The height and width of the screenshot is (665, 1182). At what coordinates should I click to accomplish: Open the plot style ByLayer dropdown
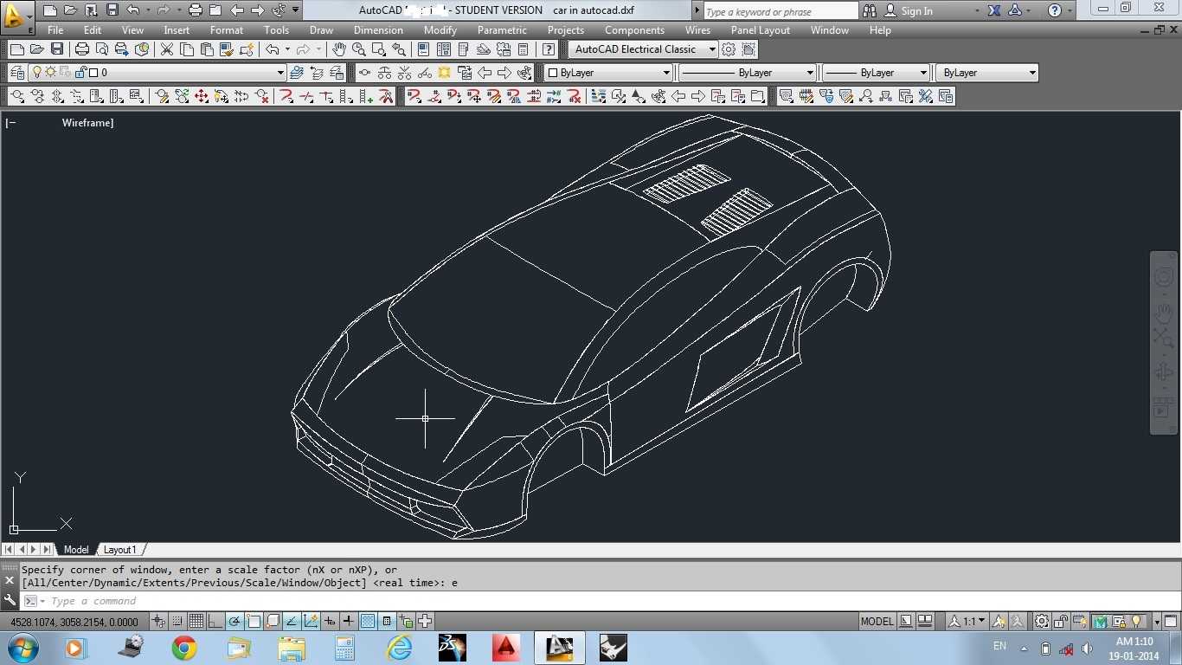click(x=986, y=73)
